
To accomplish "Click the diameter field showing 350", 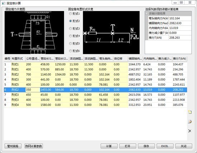I will 33,90.
